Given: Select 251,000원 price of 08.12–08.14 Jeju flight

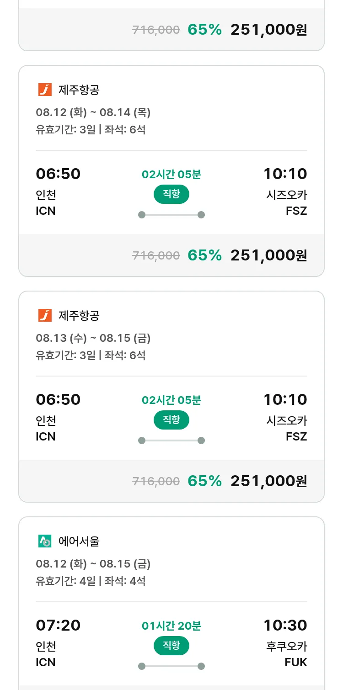Looking at the screenshot, I should click(x=268, y=255).
